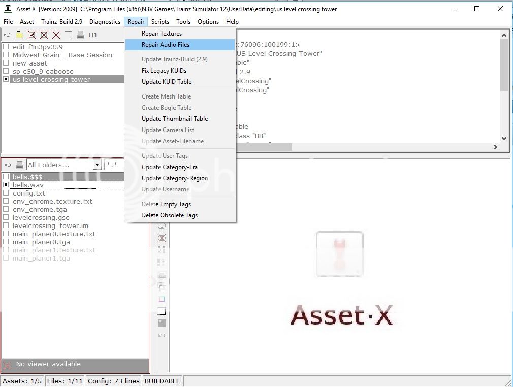
Task: Untick the checkbox for us level crossing tower
Action: pos(6,79)
